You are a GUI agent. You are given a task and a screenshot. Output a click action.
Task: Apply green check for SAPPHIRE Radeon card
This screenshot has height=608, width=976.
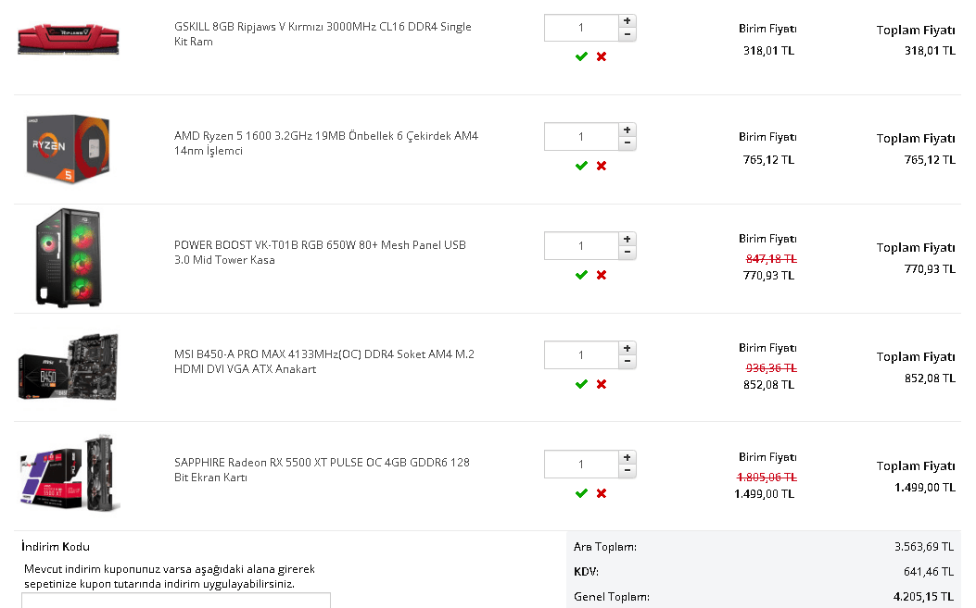pyautogui.click(x=581, y=493)
